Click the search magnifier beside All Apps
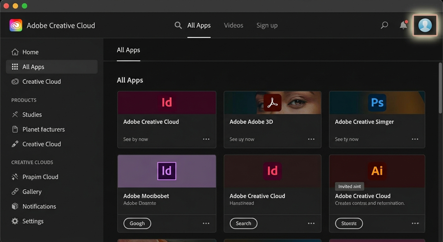The height and width of the screenshot is (242, 443). tap(178, 25)
